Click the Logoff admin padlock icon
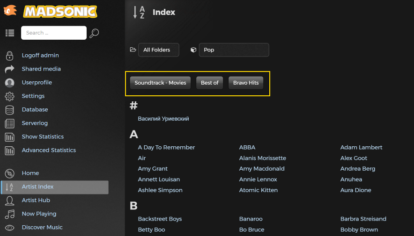Viewport: 414px width, 236px height. pyautogui.click(x=9, y=56)
